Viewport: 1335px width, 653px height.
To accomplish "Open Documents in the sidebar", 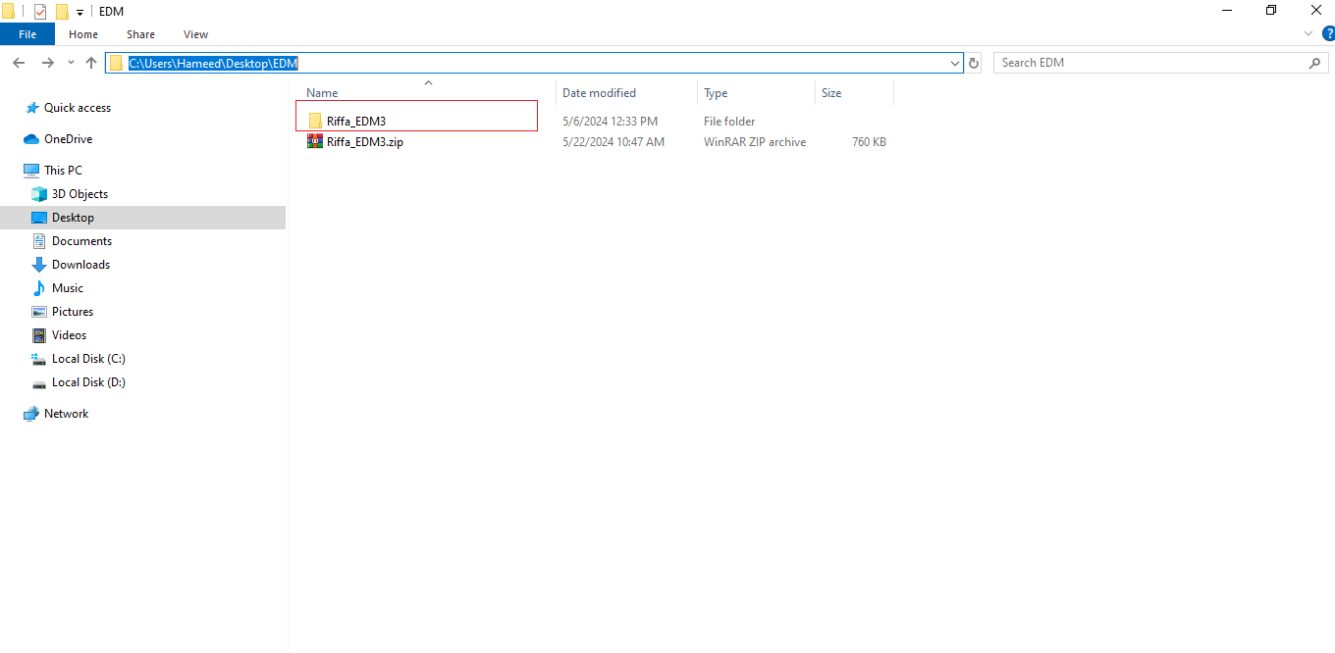I will coord(81,241).
